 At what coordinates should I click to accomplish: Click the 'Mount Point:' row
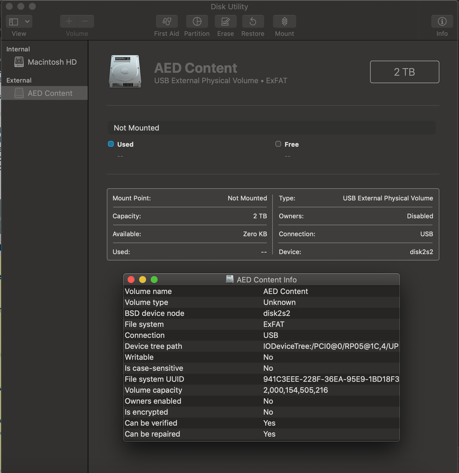click(190, 198)
